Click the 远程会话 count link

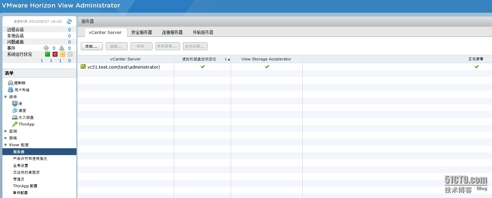click(69, 30)
